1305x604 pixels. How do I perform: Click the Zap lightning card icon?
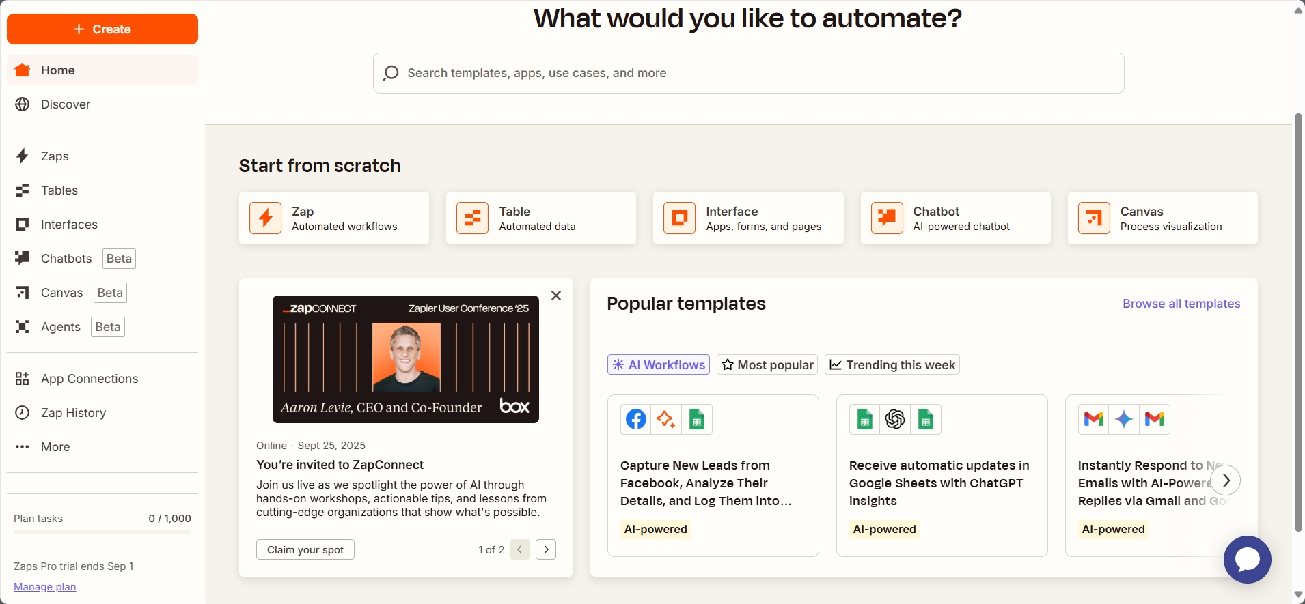[x=266, y=218]
